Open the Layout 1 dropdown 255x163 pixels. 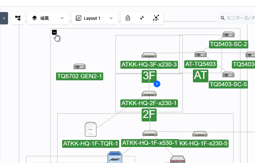tap(95, 18)
